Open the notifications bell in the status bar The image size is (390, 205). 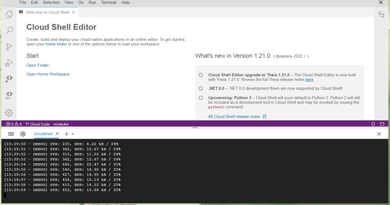click(x=373, y=124)
